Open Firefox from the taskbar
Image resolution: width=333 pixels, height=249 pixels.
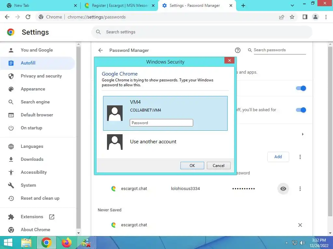click(67, 243)
